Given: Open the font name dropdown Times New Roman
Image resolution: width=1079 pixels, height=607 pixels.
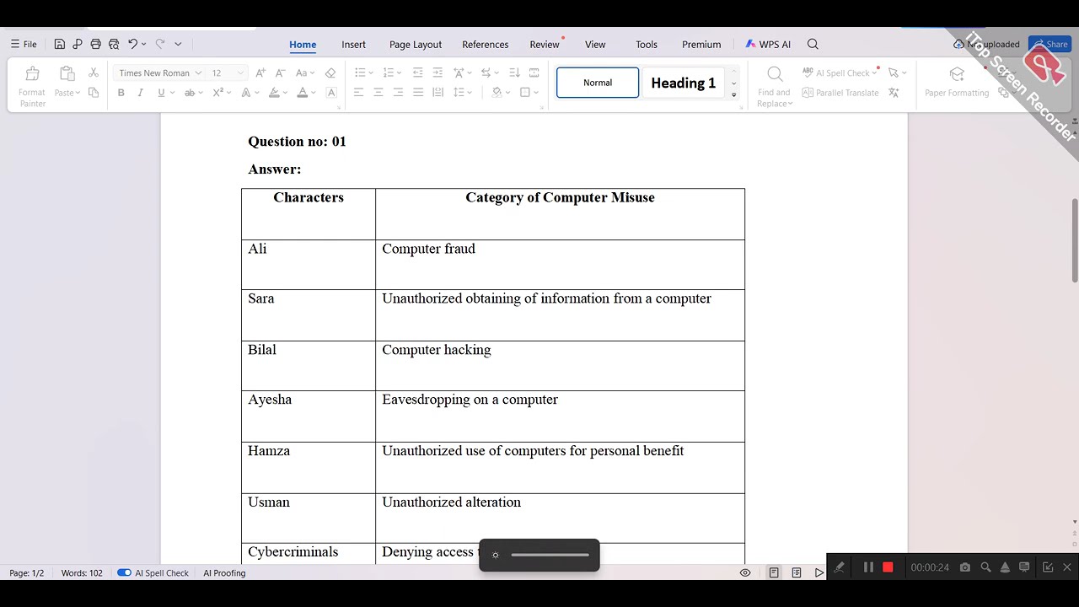Looking at the screenshot, I should pos(198,73).
